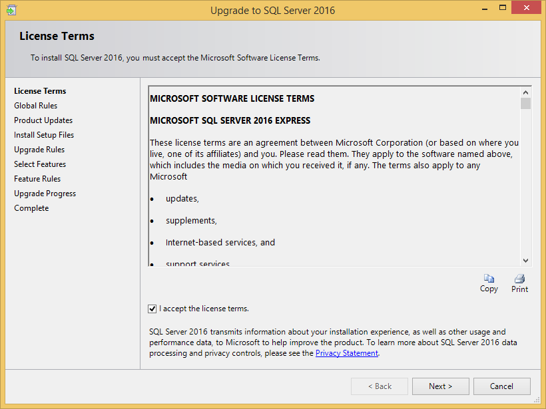The width and height of the screenshot is (546, 409).
Task: Close the Upgrade to SQL Server 2016 window
Action: click(526, 8)
